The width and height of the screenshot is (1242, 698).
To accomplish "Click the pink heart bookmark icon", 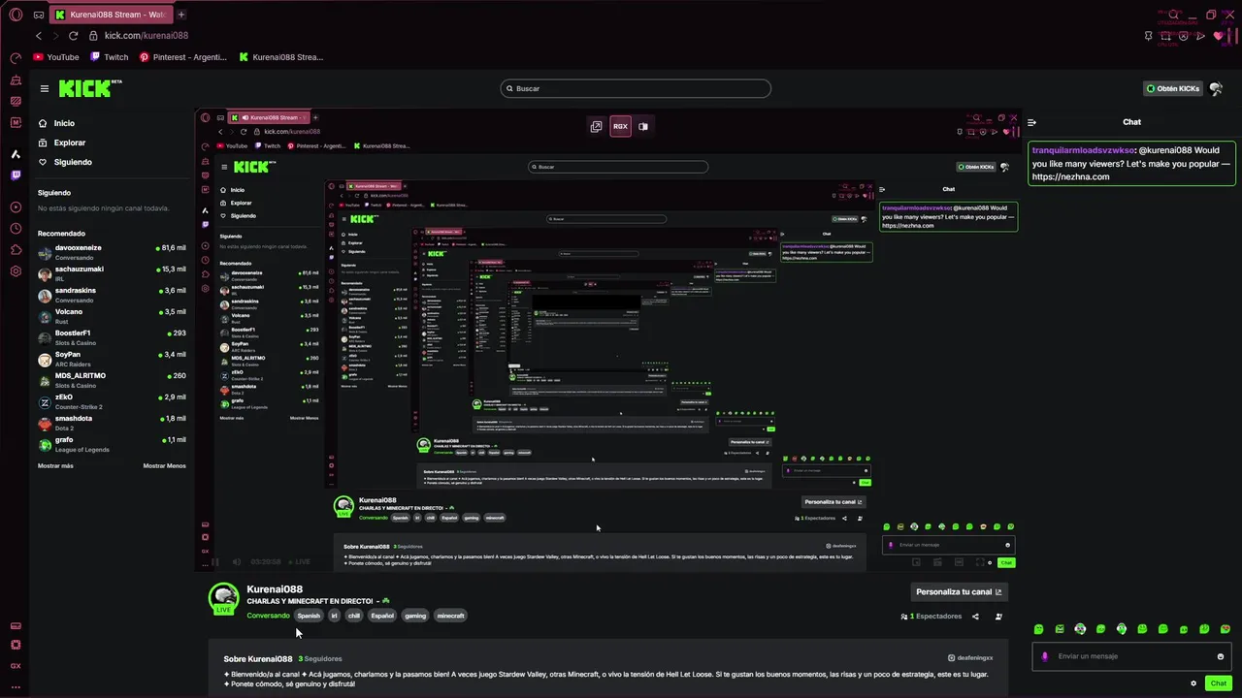I will 1219,36.
